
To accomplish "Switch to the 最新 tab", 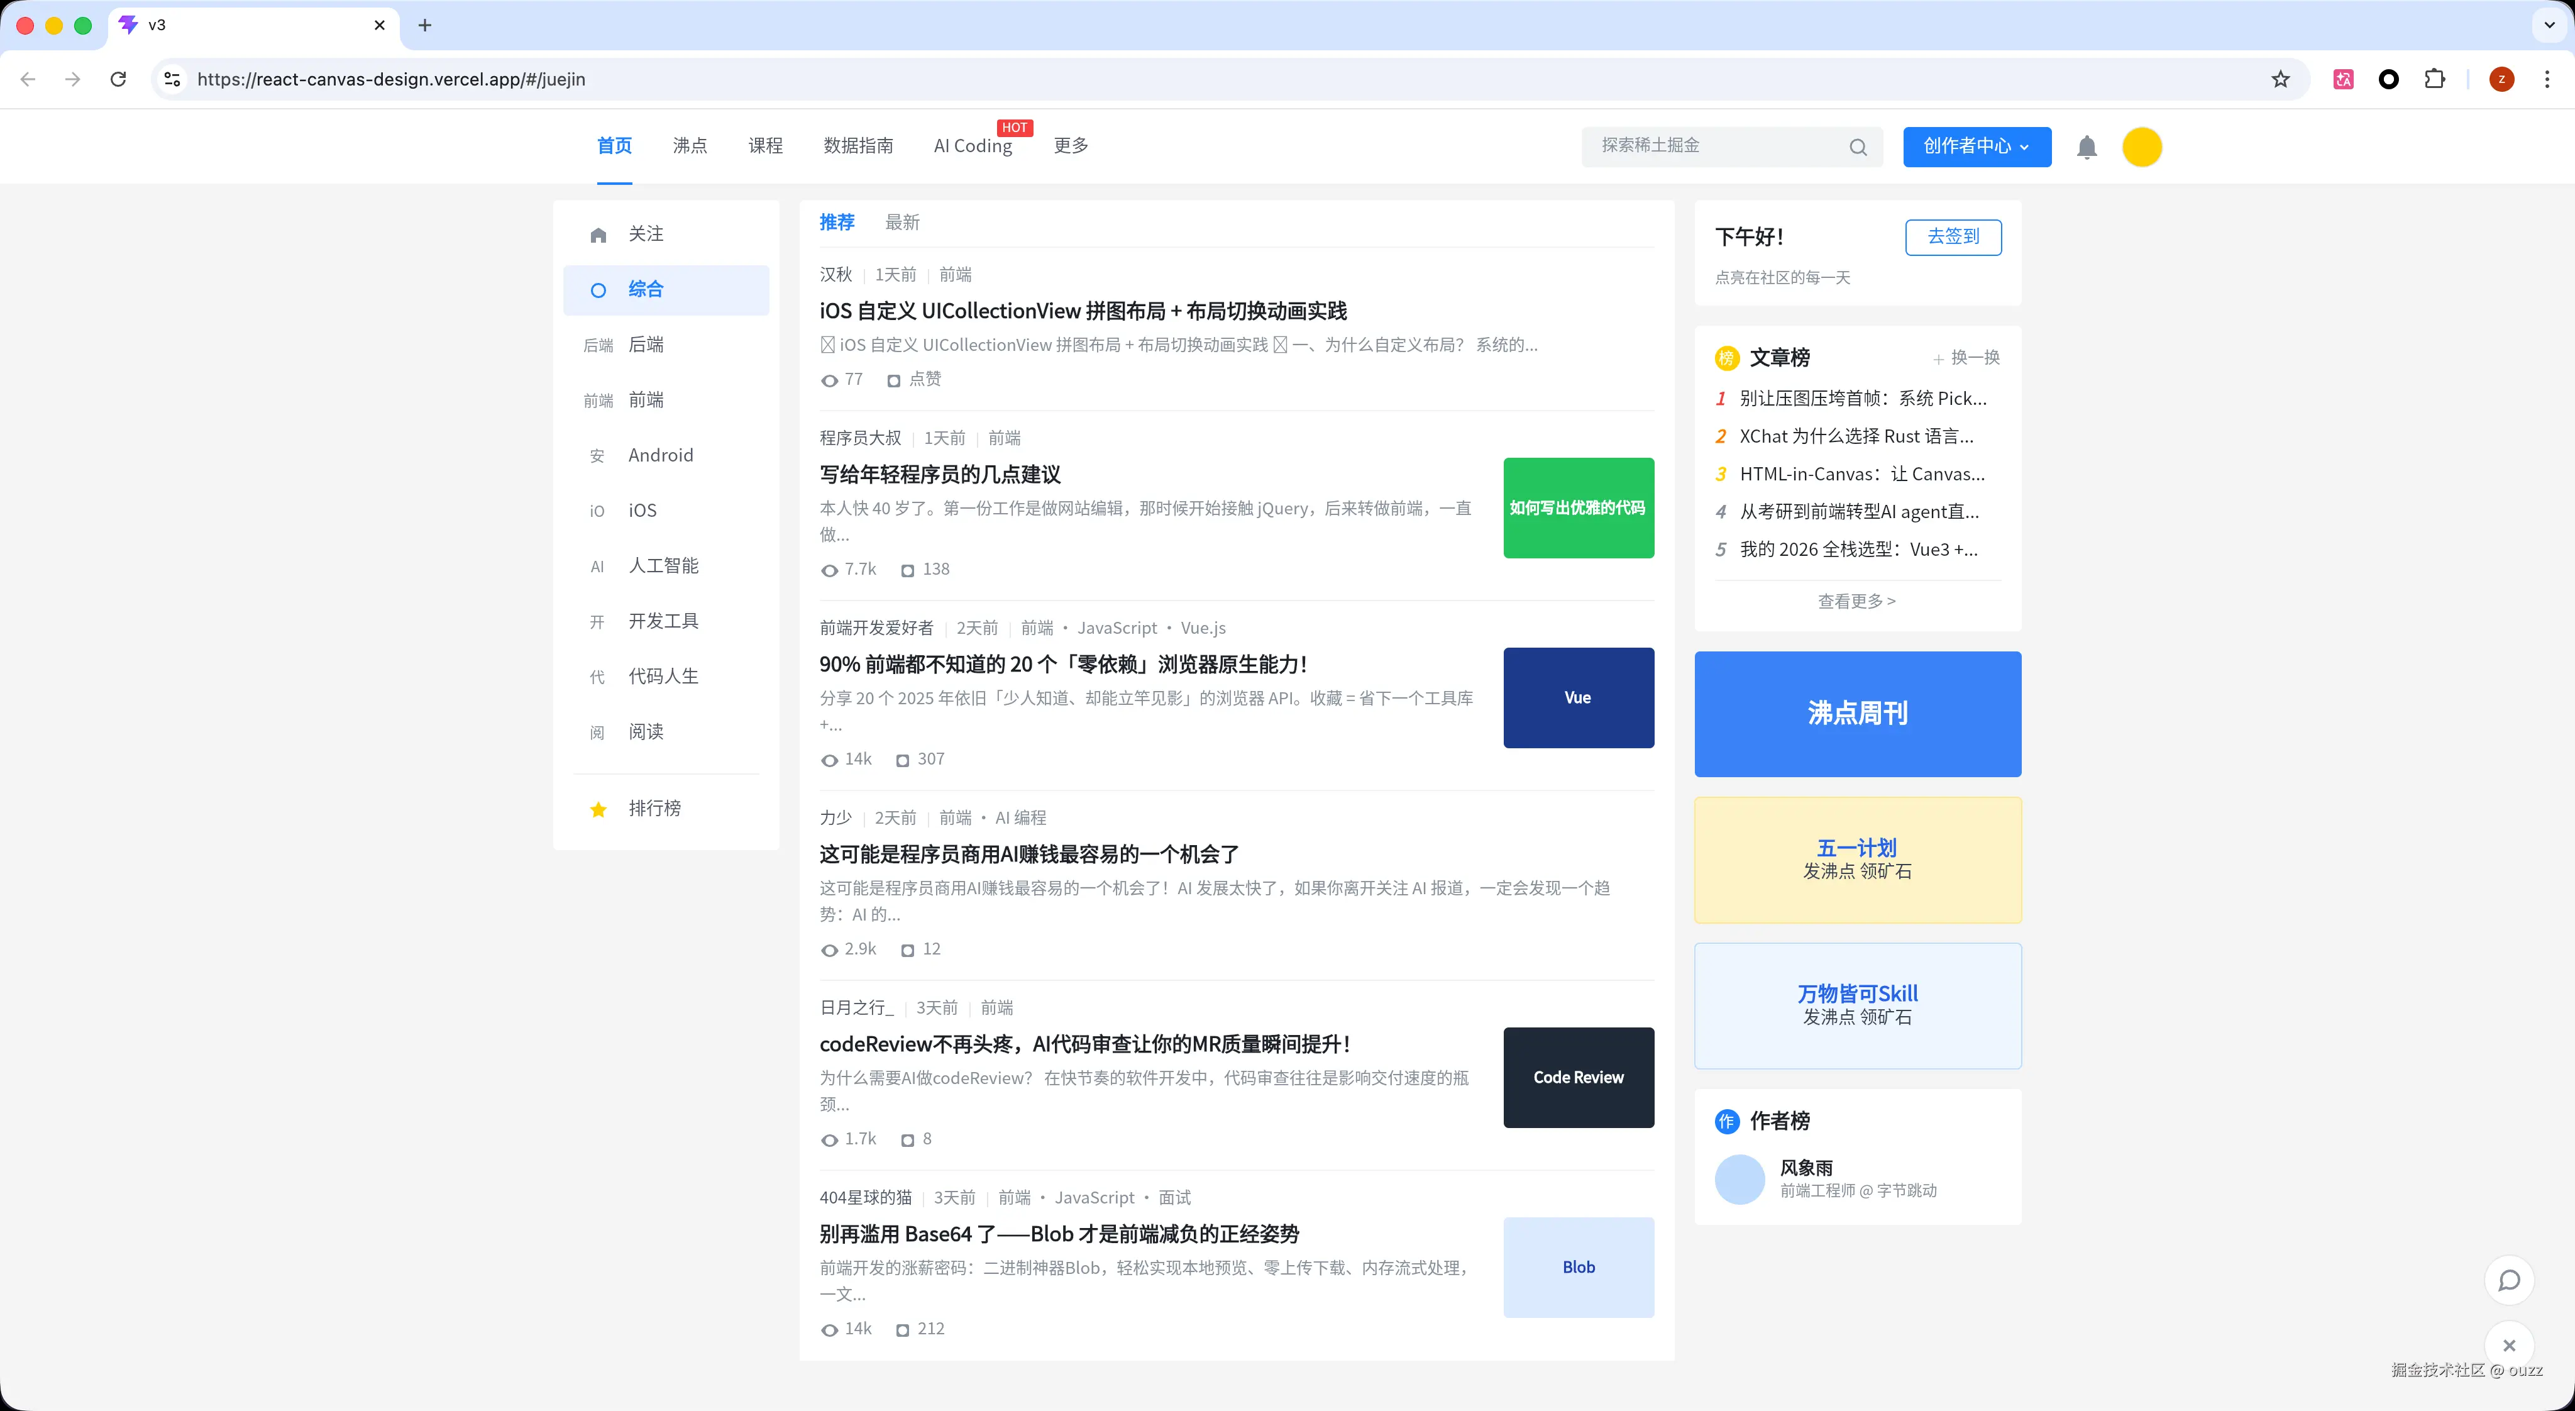I will pyautogui.click(x=902, y=222).
